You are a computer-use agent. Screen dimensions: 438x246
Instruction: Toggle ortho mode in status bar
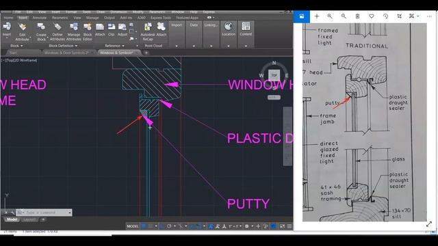[x=162, y=226]
